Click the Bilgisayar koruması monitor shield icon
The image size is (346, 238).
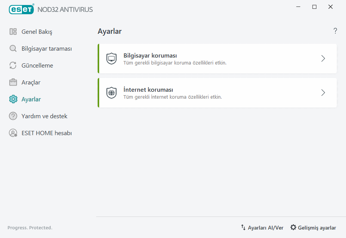[111, 58]
